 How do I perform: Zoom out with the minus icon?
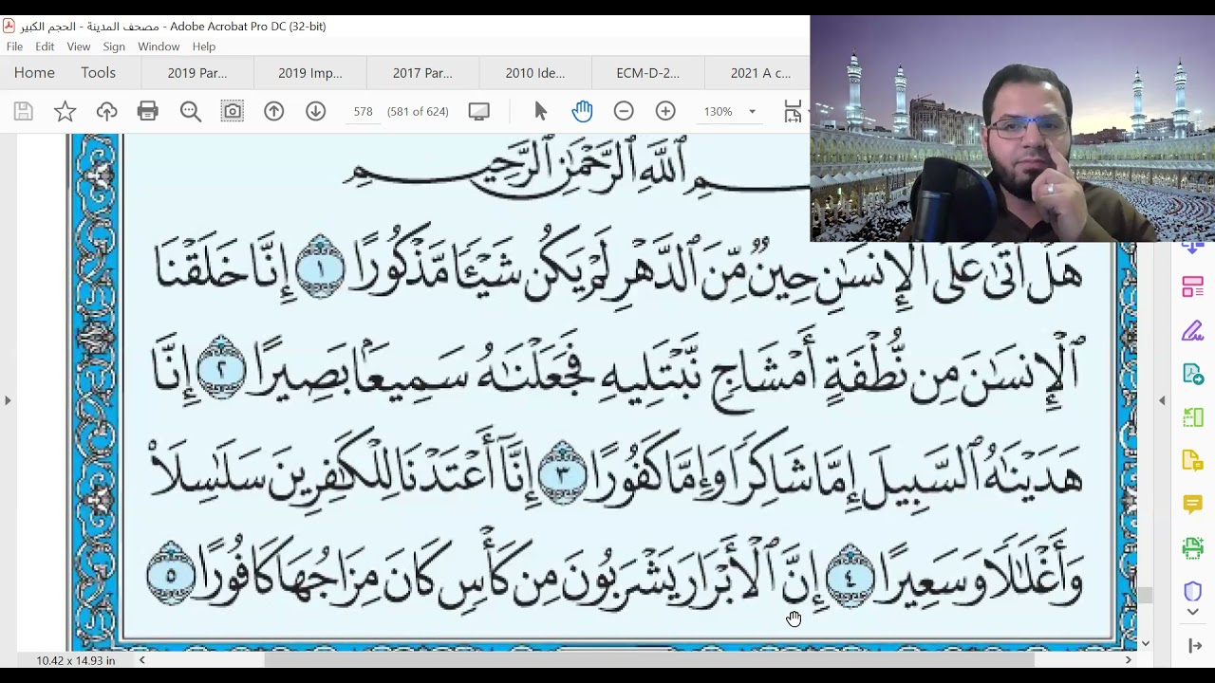click(x=624, y=112)
